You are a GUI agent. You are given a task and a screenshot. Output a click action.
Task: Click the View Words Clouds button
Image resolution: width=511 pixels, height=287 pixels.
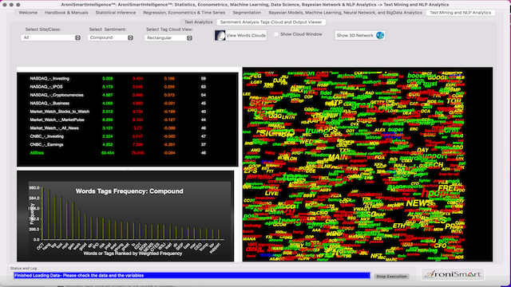pyautogui.click(x=240, y=35)
